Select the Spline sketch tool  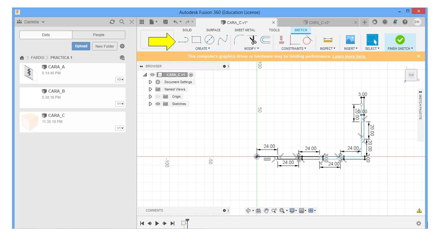pyautogui.click(x=223, y=40)
